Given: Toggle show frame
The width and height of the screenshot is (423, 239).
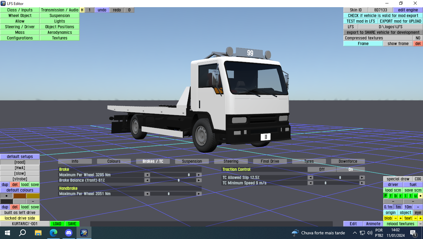Looking at the screenshot, I should (x=398, y=44).
